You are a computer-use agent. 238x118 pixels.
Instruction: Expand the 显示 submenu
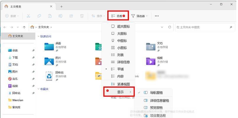[x=119, y=92]
